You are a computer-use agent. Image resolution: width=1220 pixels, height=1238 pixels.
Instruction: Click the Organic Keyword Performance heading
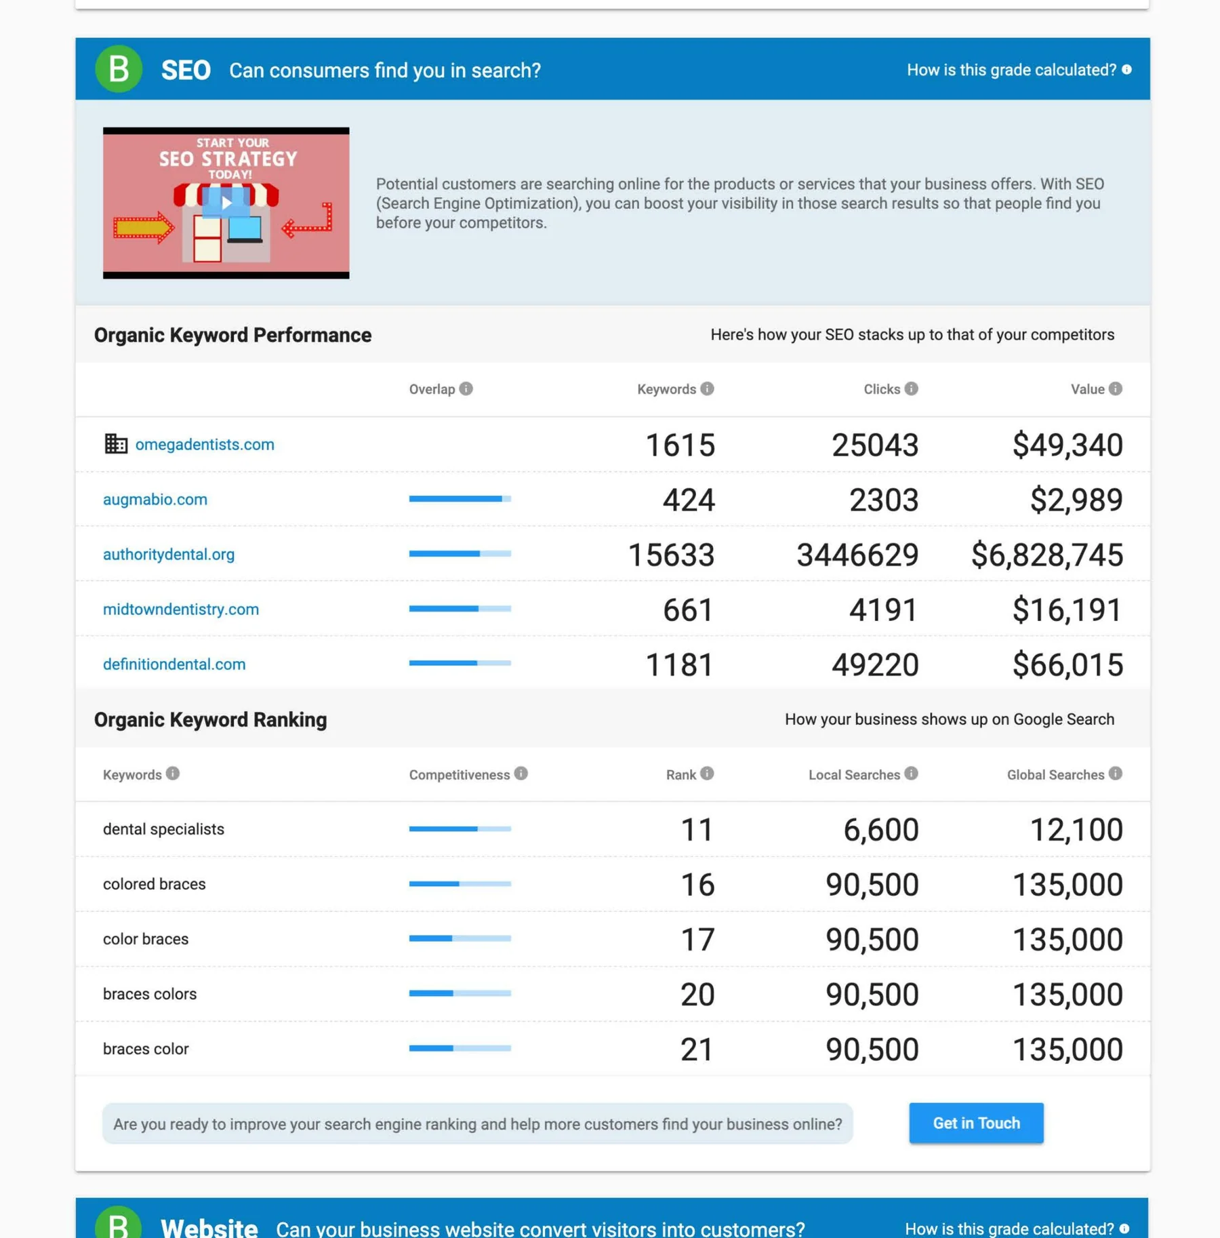tap(232, 335)
